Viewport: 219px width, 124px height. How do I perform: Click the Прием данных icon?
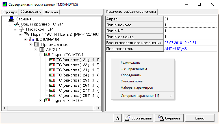(37, 44)
